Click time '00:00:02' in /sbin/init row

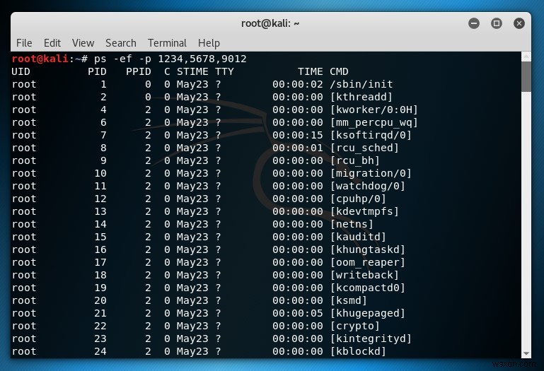tap(298, 84)
